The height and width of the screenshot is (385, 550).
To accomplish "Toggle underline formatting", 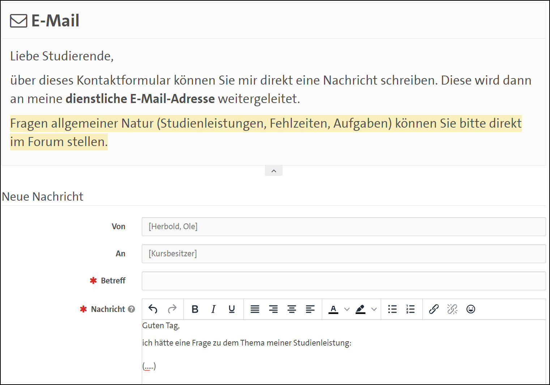I will point(232,309).
